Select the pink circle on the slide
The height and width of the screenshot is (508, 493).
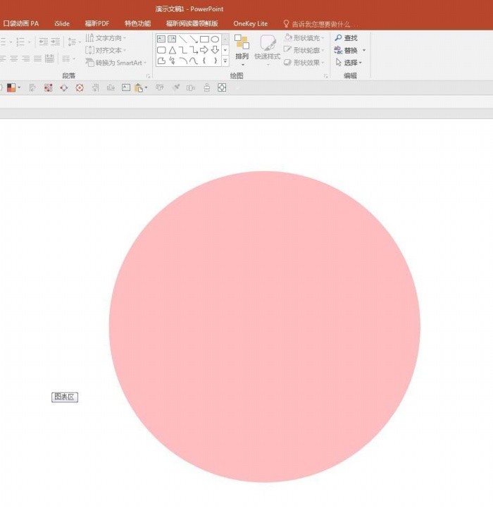265,327
